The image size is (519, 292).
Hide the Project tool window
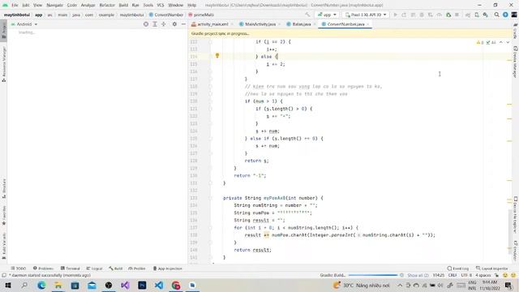click(x=183, y=24)
